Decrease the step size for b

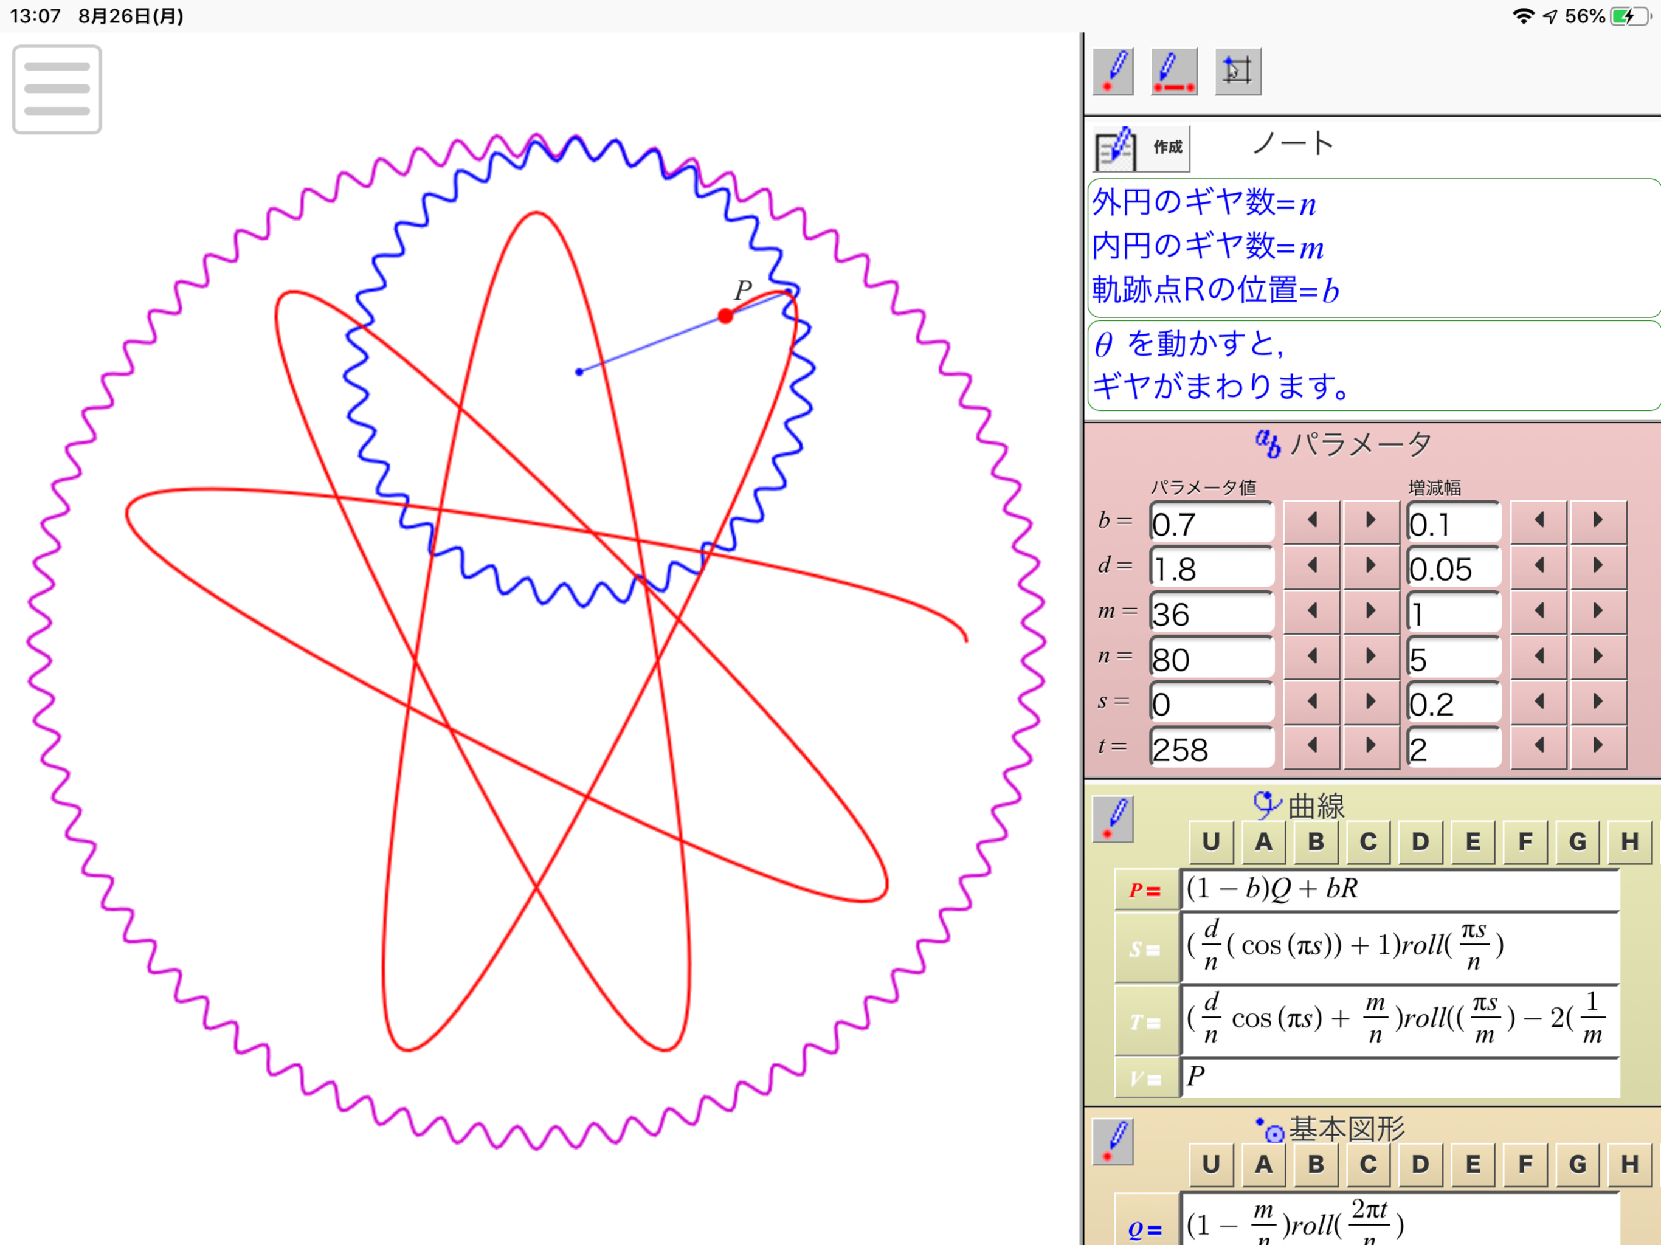[x=1539, y=520]
